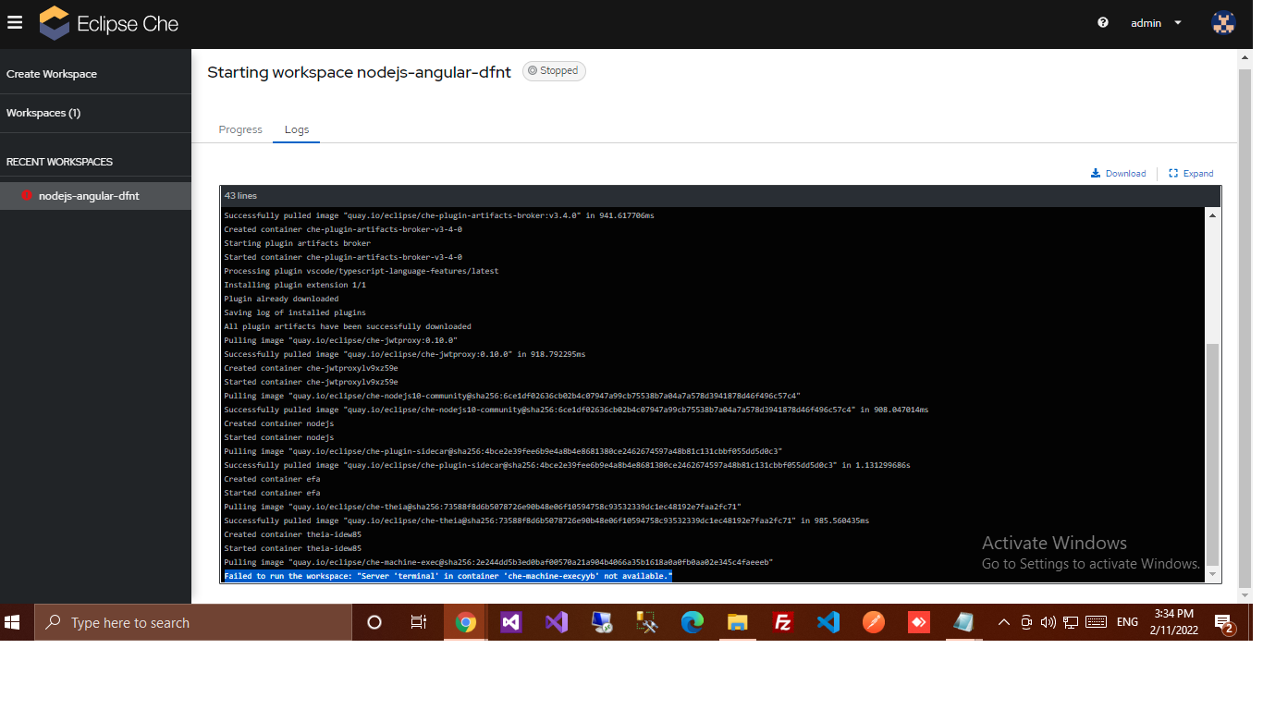Switch to the Logs tab
Viewport: 1263px width, 710px height.
(297, 129)
